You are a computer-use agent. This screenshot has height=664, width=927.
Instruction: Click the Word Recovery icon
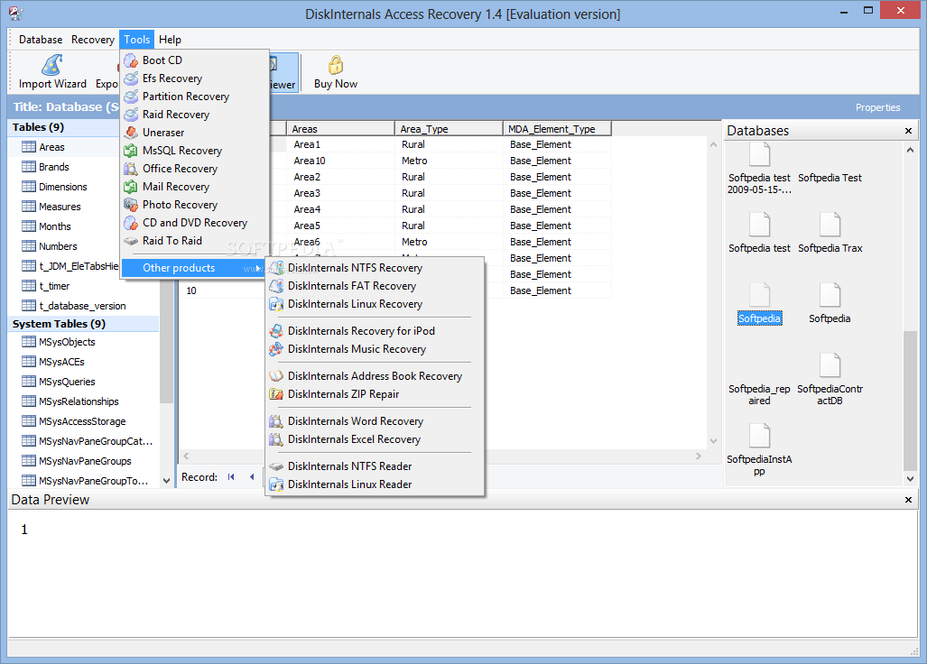[276, 421]
